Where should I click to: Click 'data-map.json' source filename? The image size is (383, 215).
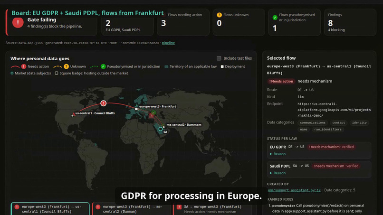(30, 43)
